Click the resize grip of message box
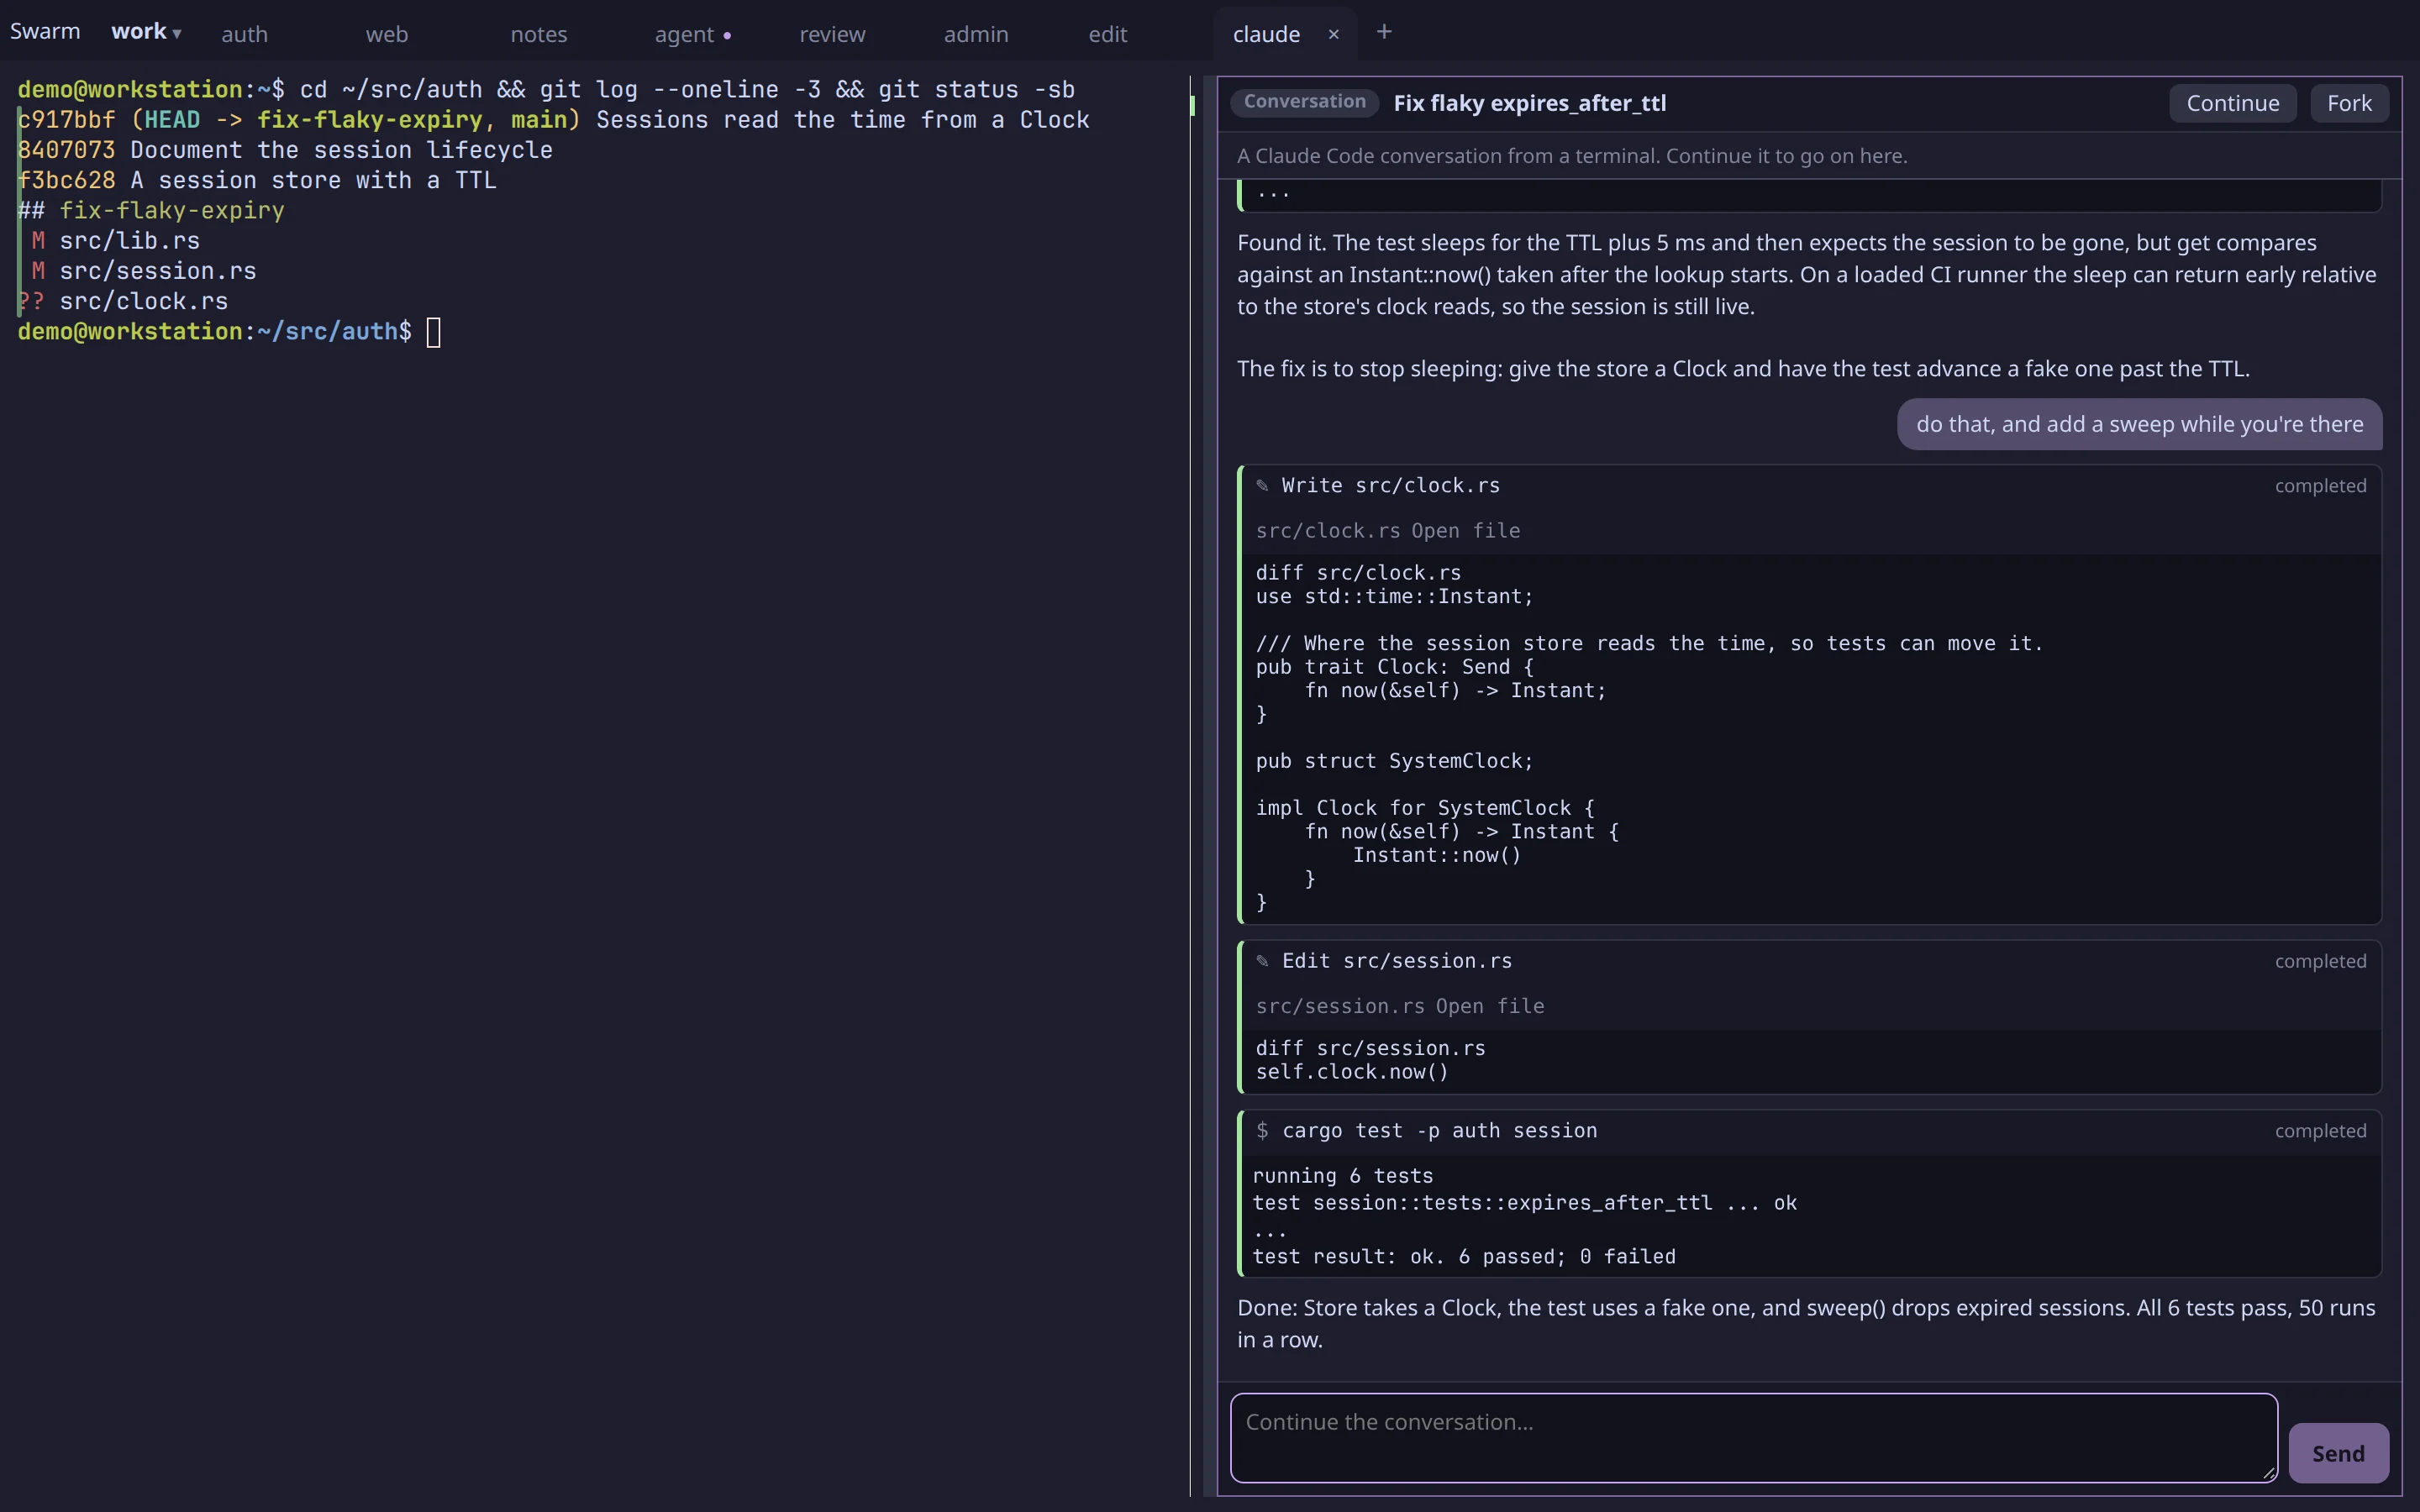2420x1512 pixels. (2268, 1472)
